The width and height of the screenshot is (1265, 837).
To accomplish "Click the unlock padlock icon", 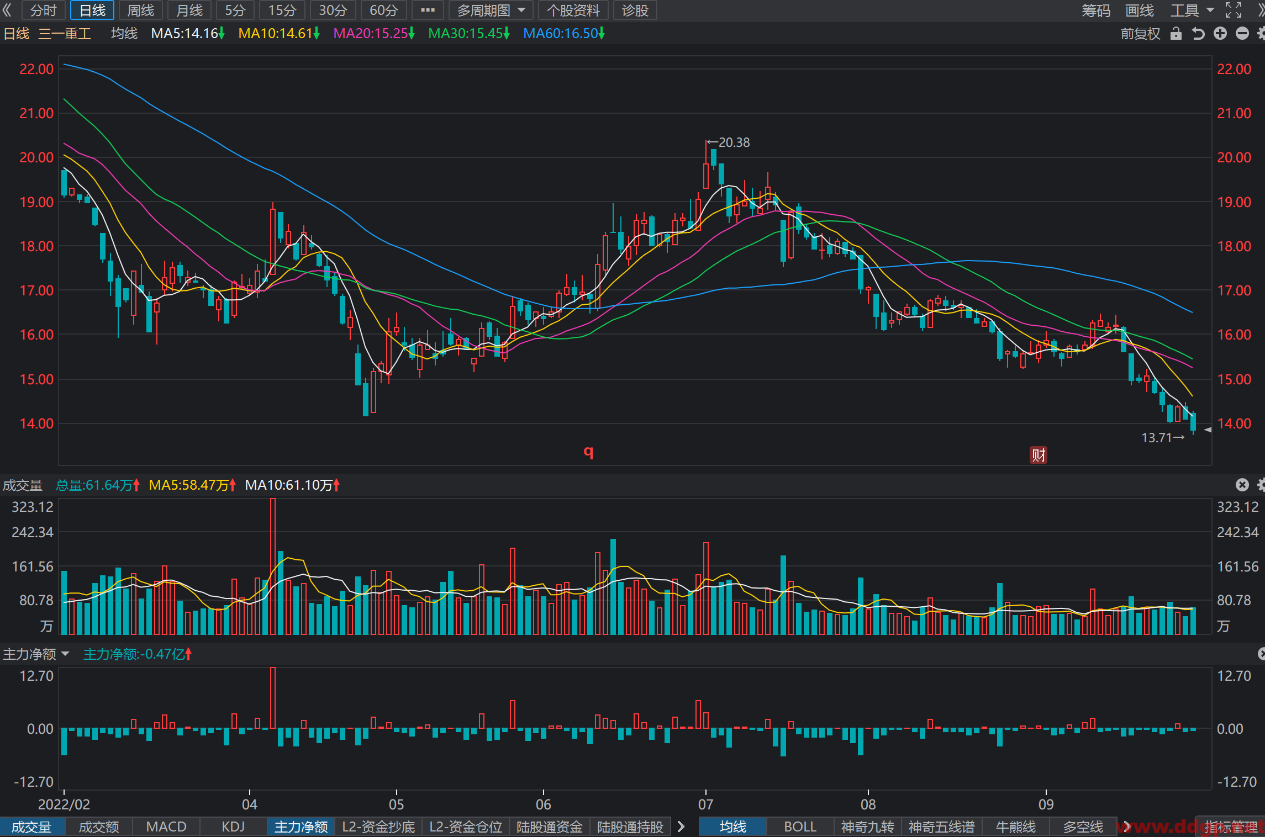I will coord(1176,34).
